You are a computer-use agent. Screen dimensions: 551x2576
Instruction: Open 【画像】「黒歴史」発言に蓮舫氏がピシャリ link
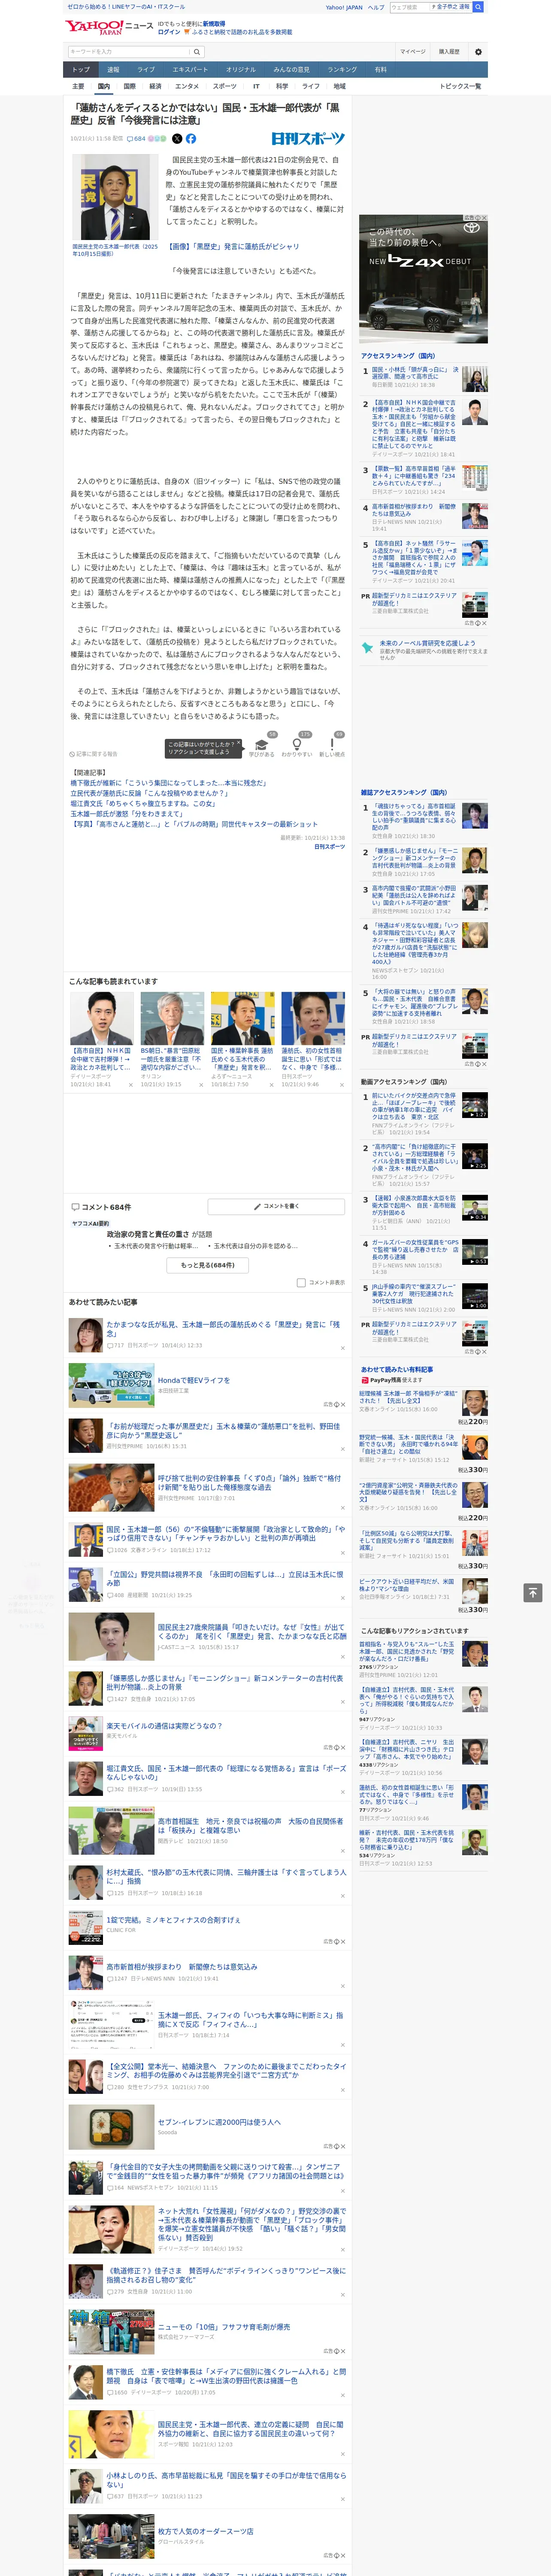(x=233, y=246)
